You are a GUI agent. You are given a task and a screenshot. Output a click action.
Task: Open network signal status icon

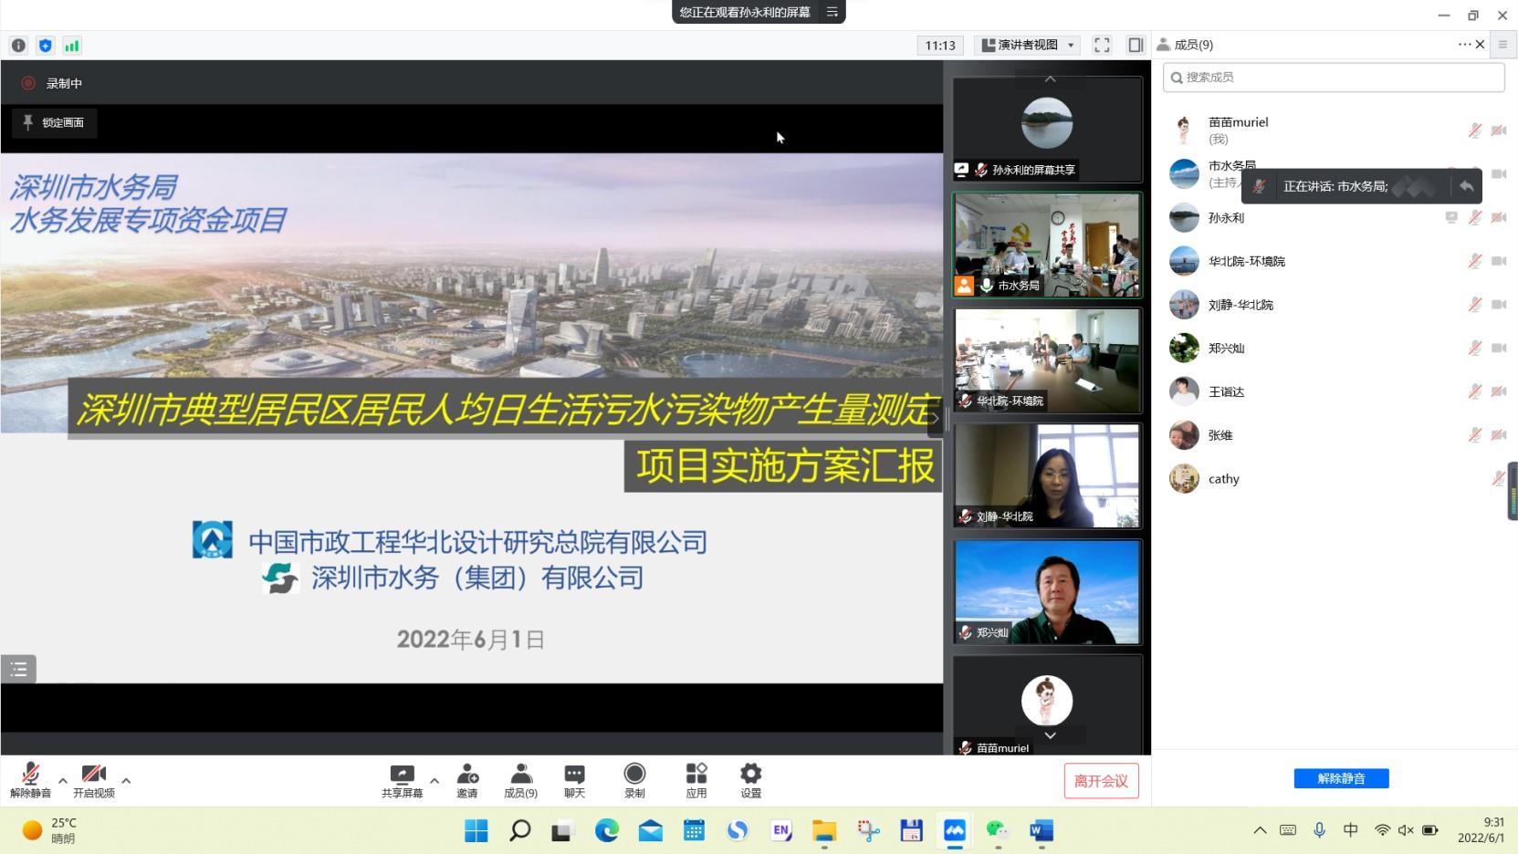tap(72, 46)
